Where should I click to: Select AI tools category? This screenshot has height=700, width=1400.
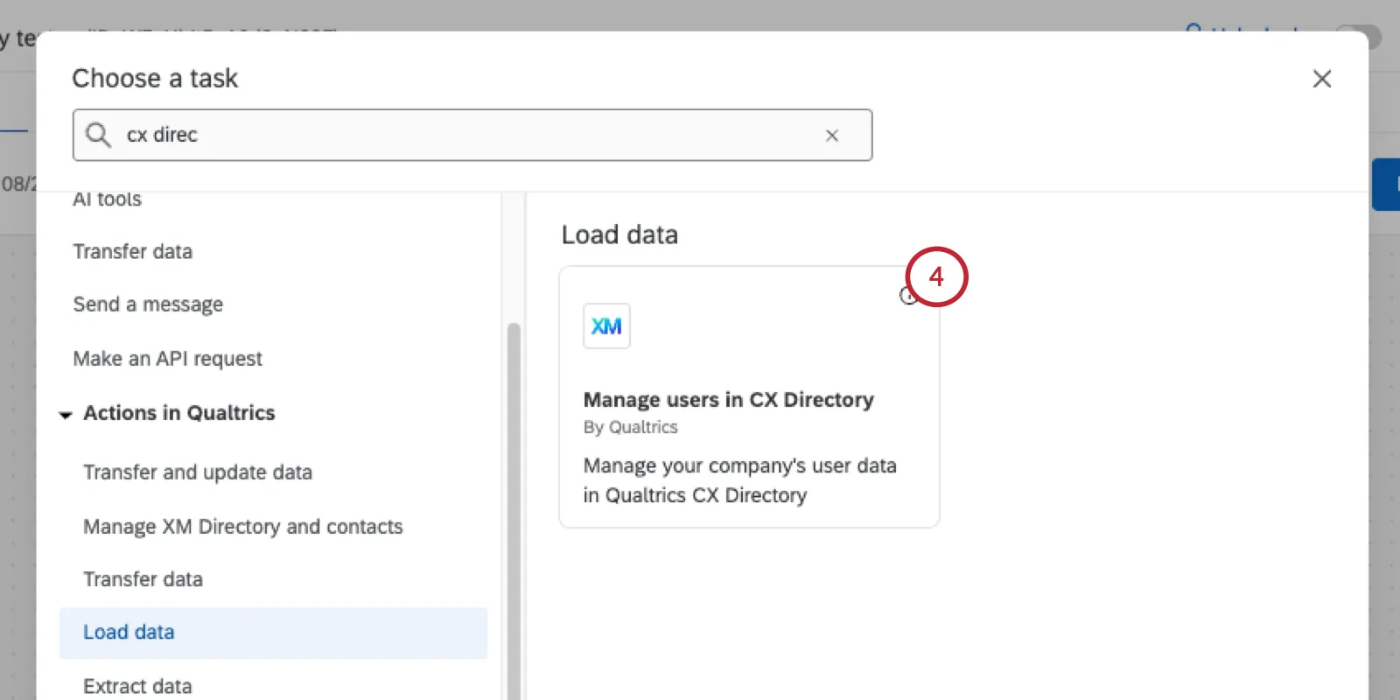pos(107,199)
